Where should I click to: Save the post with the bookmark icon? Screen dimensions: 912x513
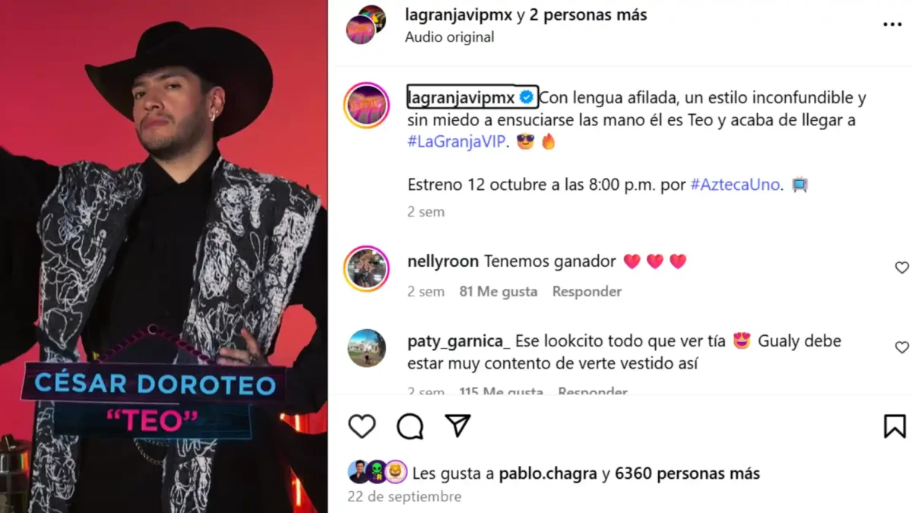pos(895,426)
